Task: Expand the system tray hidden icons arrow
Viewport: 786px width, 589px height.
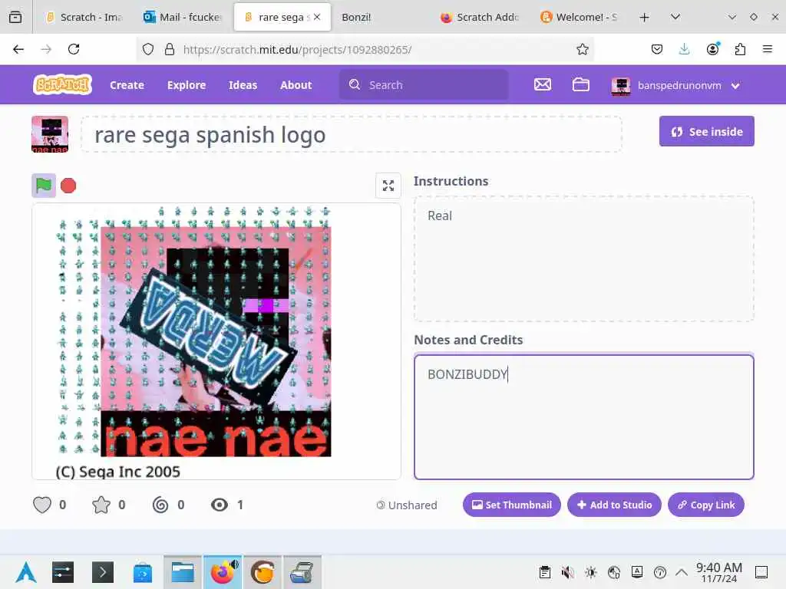Action: tap(682, 572)
